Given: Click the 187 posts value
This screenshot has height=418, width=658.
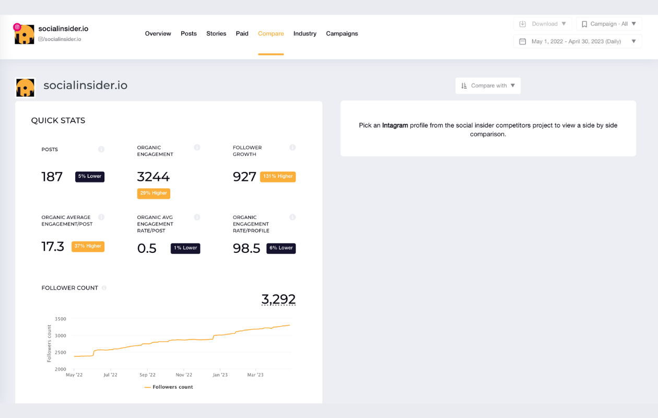Looking at the screenshot, I should pos(52,177).
